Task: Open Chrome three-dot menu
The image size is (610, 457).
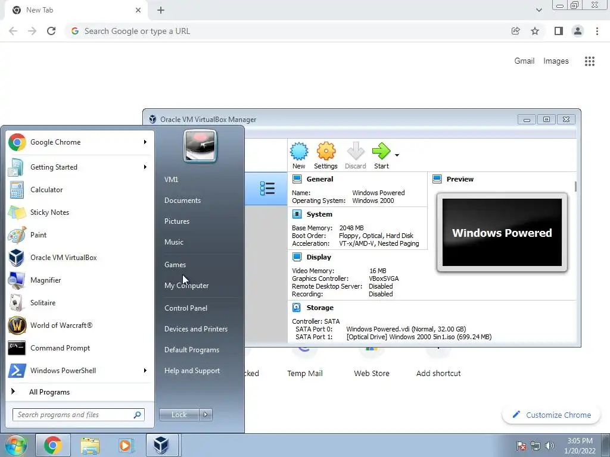Action: (597, 31)
